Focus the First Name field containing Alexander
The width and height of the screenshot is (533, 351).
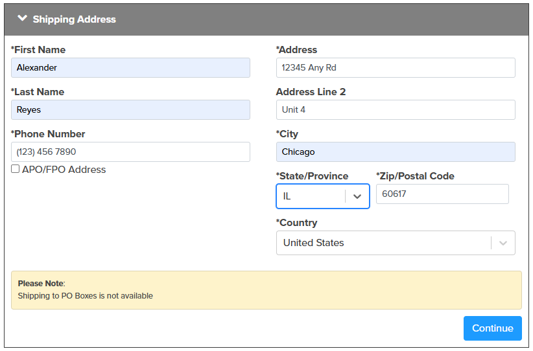tap(130, 67)
